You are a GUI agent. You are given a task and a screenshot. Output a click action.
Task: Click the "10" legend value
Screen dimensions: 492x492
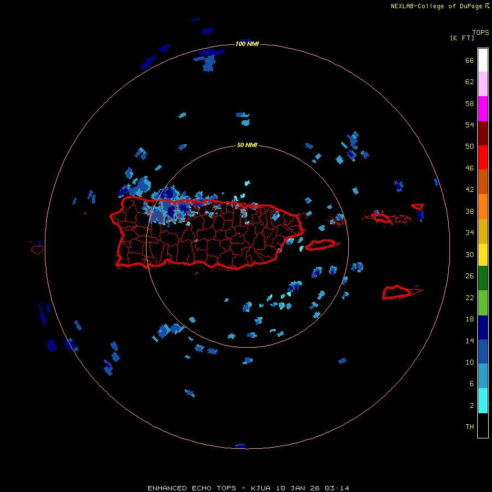pyautogui.click(x=470, y=362)
